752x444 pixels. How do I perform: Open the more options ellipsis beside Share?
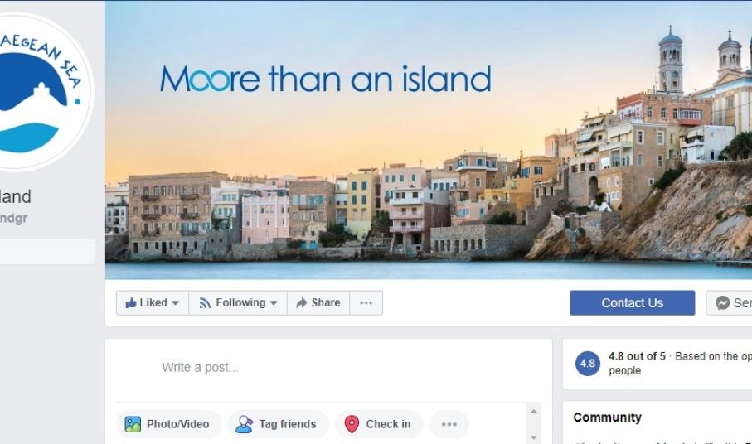(366, 302)
